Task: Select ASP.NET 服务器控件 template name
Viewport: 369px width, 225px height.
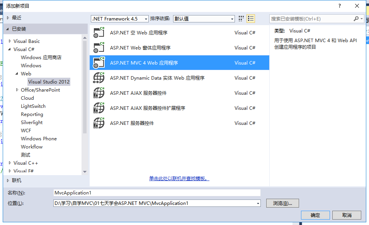Action: pos(132,123)
